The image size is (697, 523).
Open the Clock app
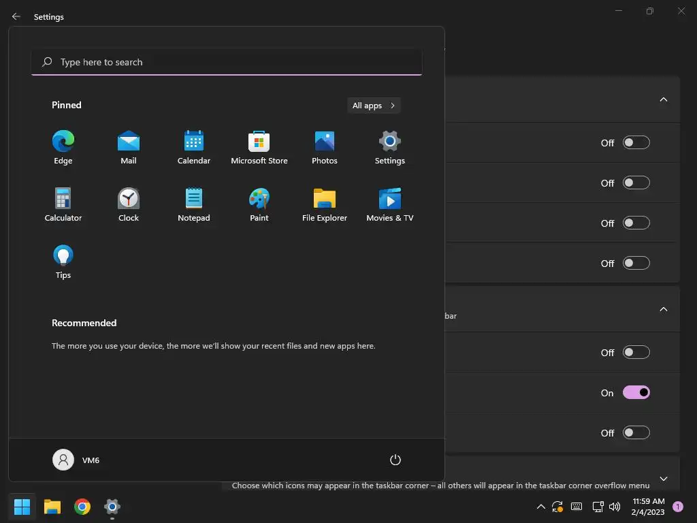pos(129,204)
